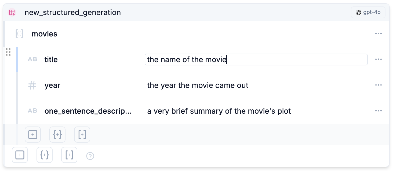Select the string type icon next to title
The image size is (393, 171).
32,60
